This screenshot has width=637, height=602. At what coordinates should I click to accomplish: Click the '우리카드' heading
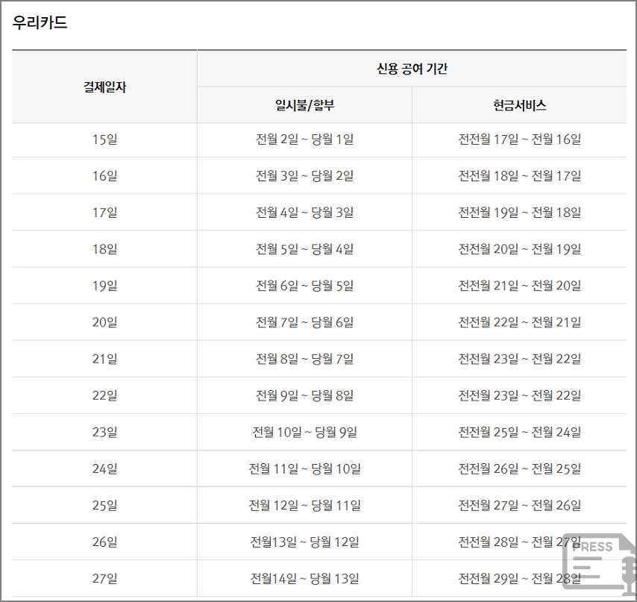[40, 22]
